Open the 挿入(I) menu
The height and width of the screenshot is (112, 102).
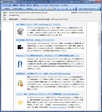click(29, 5)
